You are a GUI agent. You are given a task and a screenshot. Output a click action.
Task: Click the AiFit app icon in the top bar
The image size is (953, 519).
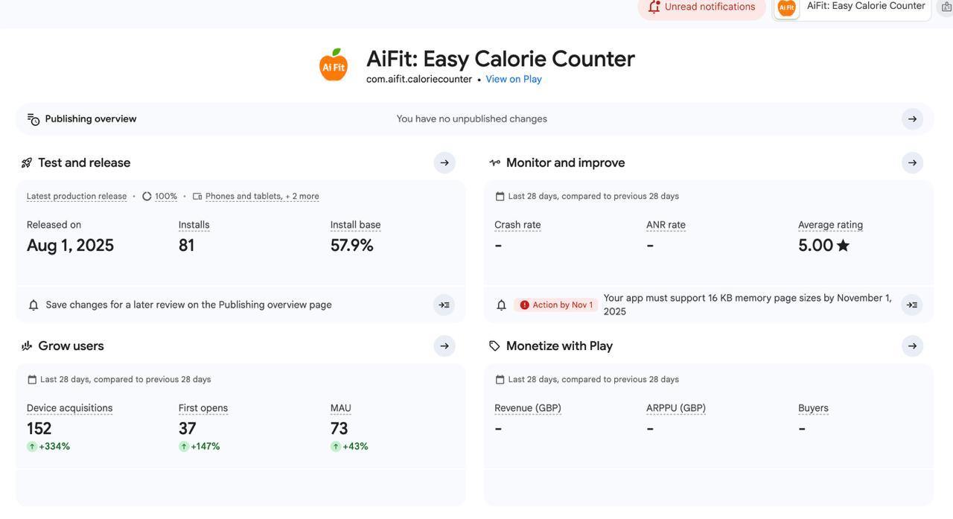click(x=787, y=7)
